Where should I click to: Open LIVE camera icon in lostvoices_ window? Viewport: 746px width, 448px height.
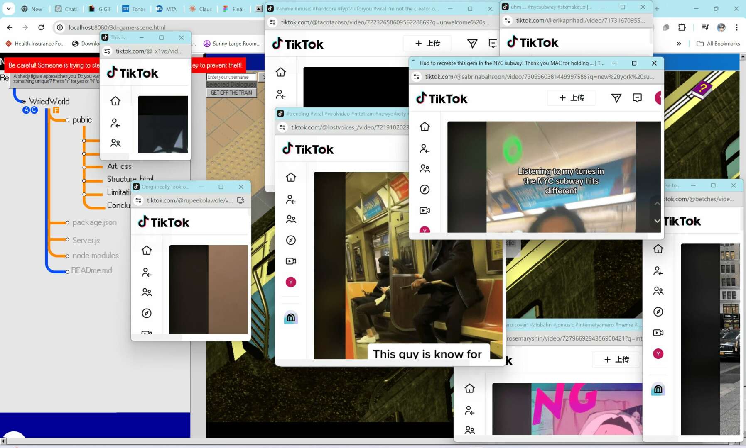point(291,261)
